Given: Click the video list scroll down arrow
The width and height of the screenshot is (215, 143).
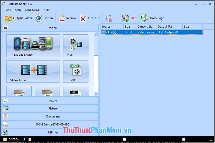Looking at the screenshot, I should pyautogui.click(x=96, y=94).
